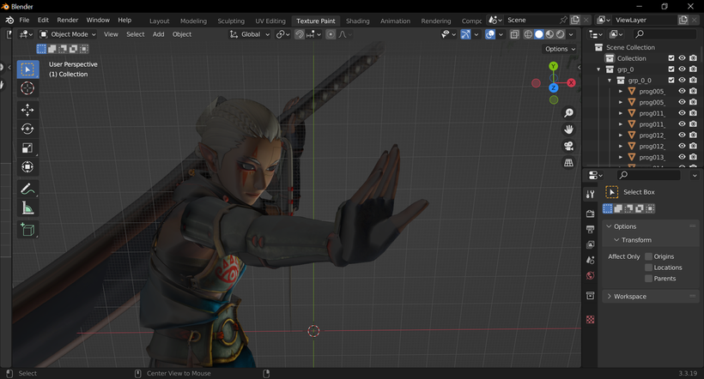Open the red World properties tab
Image resolution: width=704 pixels, height=379 pixels.
point(590,275)
